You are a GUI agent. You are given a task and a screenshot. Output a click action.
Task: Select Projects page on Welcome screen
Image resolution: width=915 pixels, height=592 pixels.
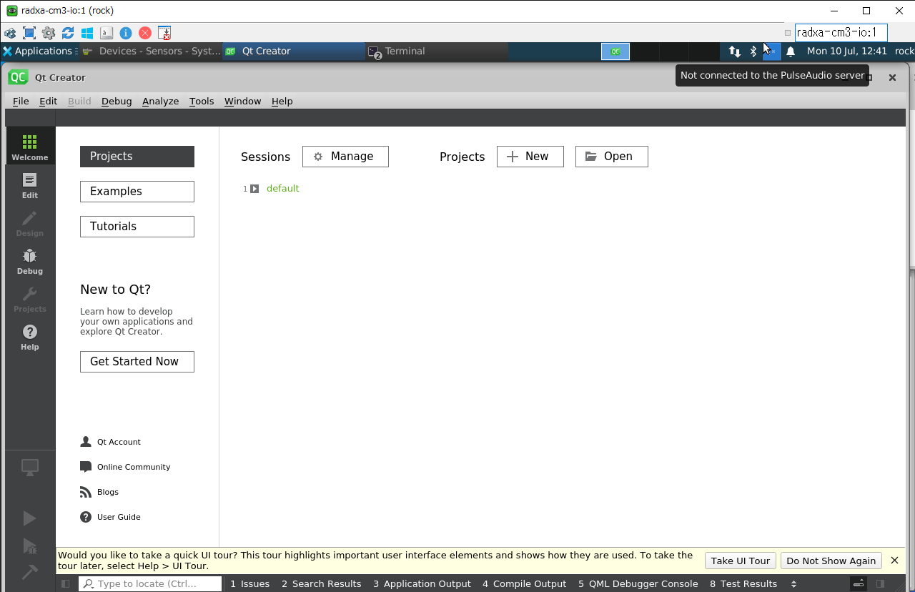[137, 157]
